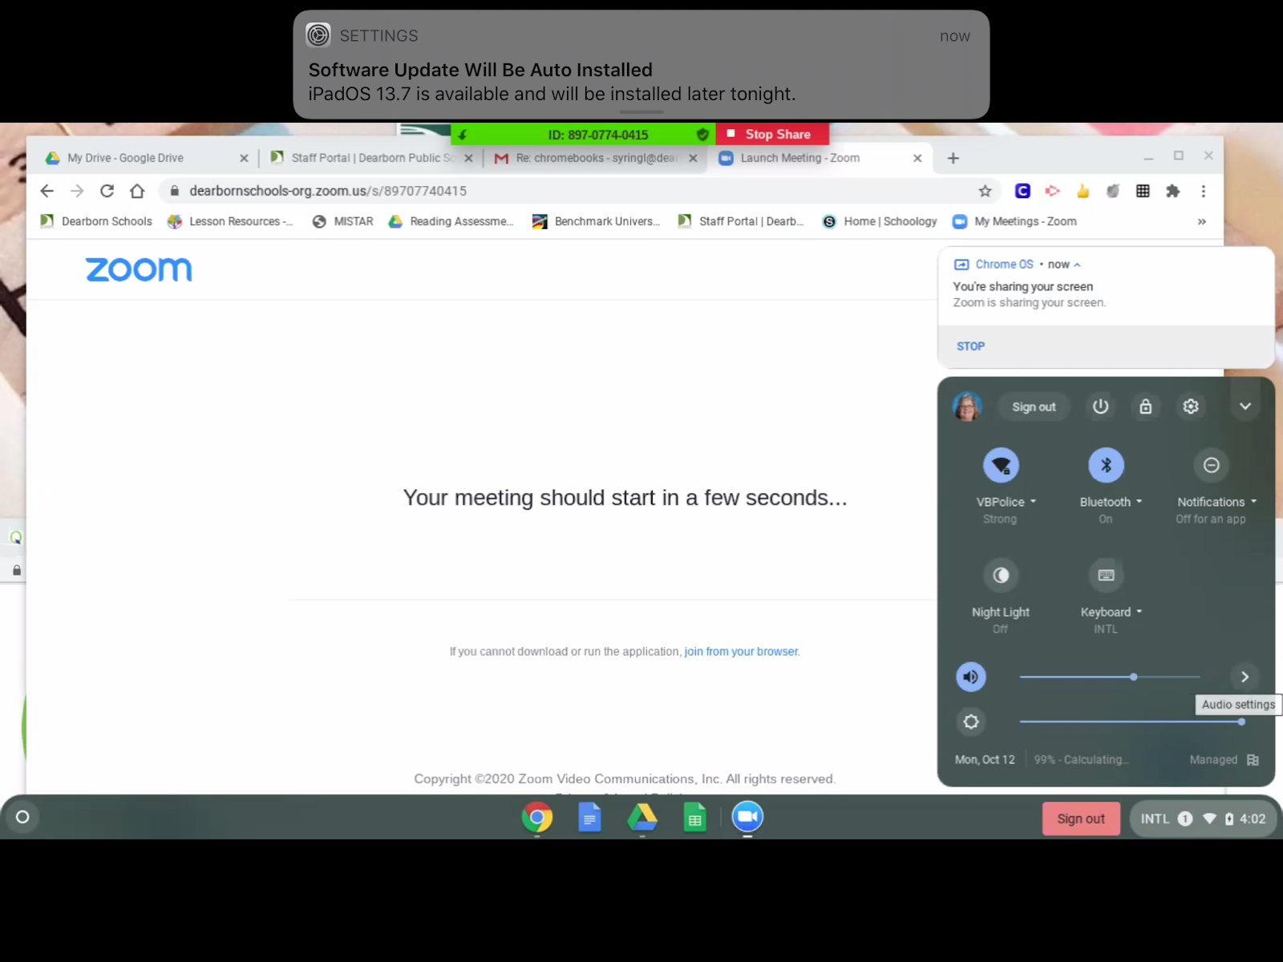This screenshot has height=962, width=1283.
Task: Select the Launch Meeting - Zoom tab
Action: [820, 158]
